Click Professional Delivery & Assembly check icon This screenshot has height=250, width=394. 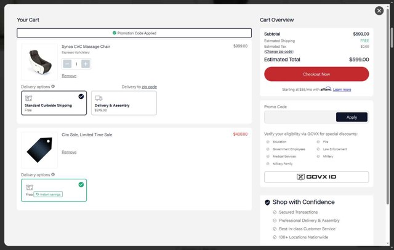click(x=275, y=221)
